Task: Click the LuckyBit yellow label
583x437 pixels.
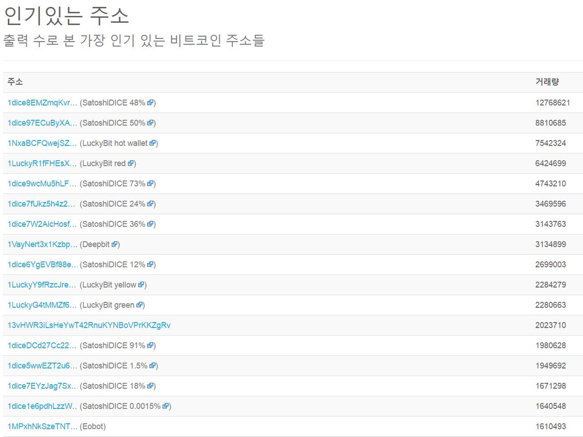Action: pyautogui.click(x=109, y=285)
